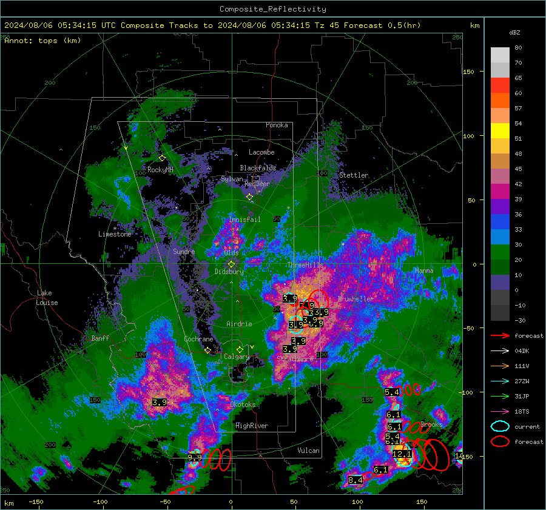Select the Strathmore label
546x510 pixels.
[x=295, y=358]
